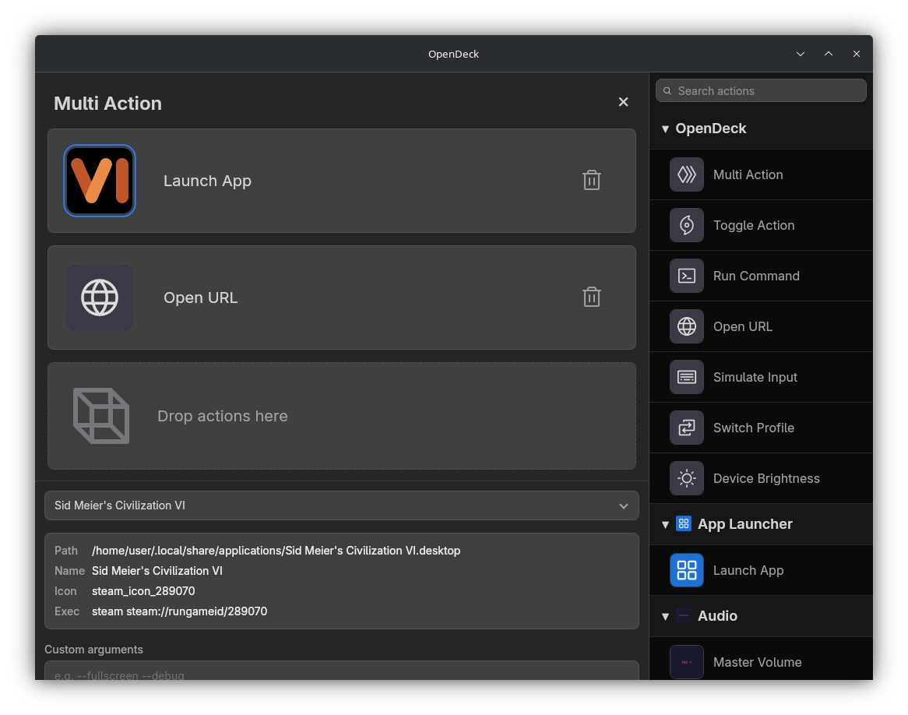Click the dropdown chevron arrow for app selection
Screen dimensions: 908x715
pyautogui.click(x=624, y=505)
